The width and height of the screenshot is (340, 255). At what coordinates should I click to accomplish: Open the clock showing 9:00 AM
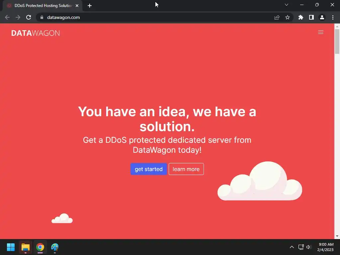tap(325, 247)
